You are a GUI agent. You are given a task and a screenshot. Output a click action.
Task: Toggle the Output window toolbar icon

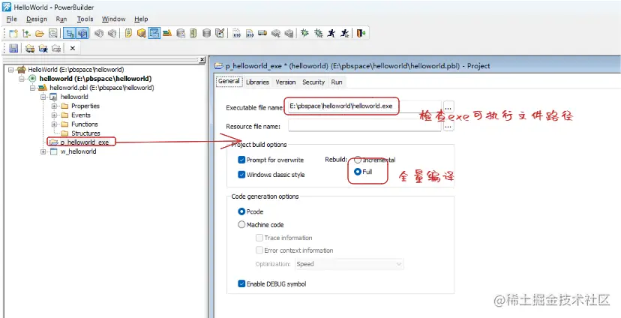(x=82, y=33)
